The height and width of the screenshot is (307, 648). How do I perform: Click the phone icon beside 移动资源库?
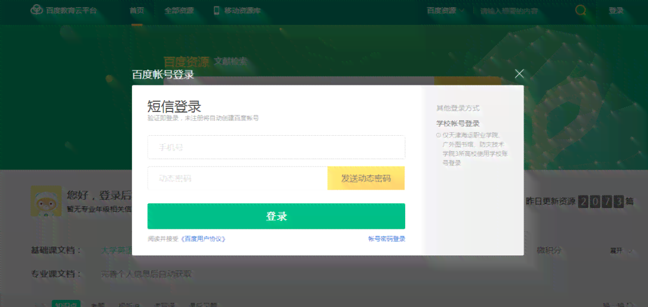coord(217,10)
